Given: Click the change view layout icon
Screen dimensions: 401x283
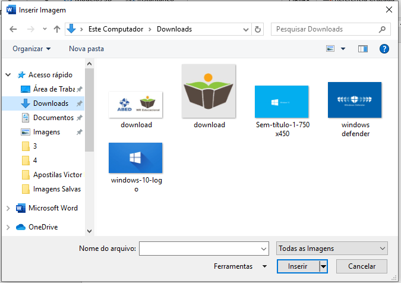Looking at the screenshot, I should tap(330, 49).
